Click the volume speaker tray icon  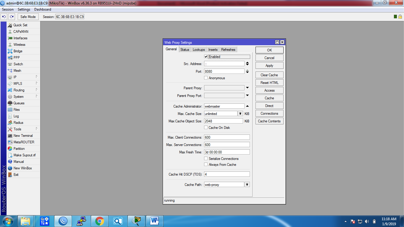pyautogui.click(x=367, y=221)
